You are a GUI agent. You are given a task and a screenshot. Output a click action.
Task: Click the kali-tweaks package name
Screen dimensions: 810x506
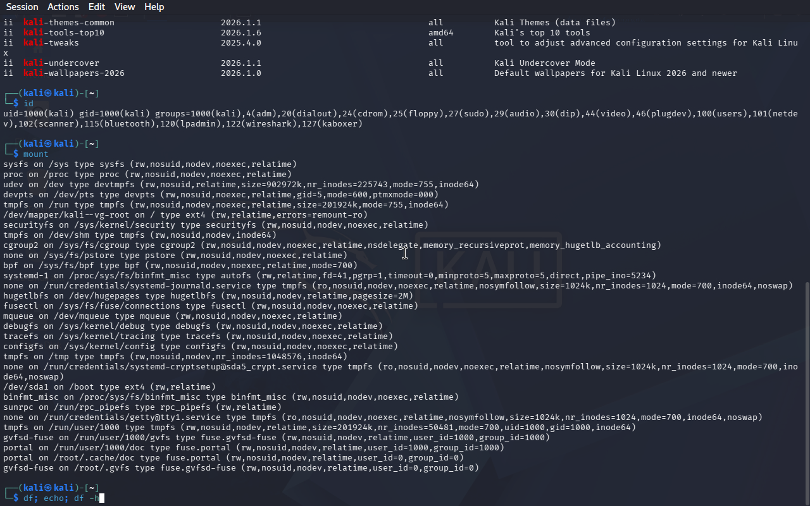coord(51,43)
